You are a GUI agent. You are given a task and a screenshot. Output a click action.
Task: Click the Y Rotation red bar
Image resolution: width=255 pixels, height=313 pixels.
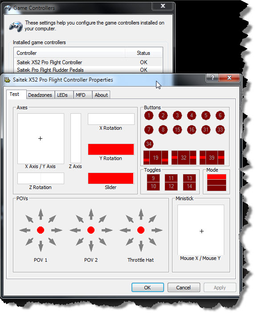point(111,149)
